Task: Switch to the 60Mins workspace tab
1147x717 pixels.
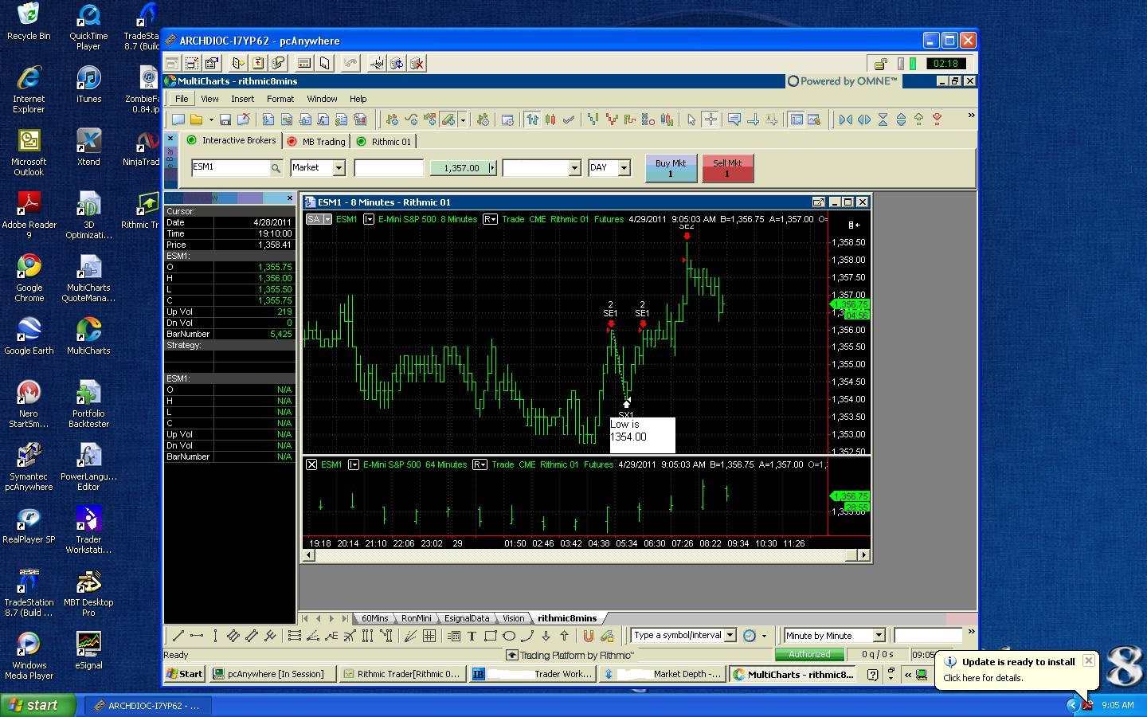Action: [374, 618]
